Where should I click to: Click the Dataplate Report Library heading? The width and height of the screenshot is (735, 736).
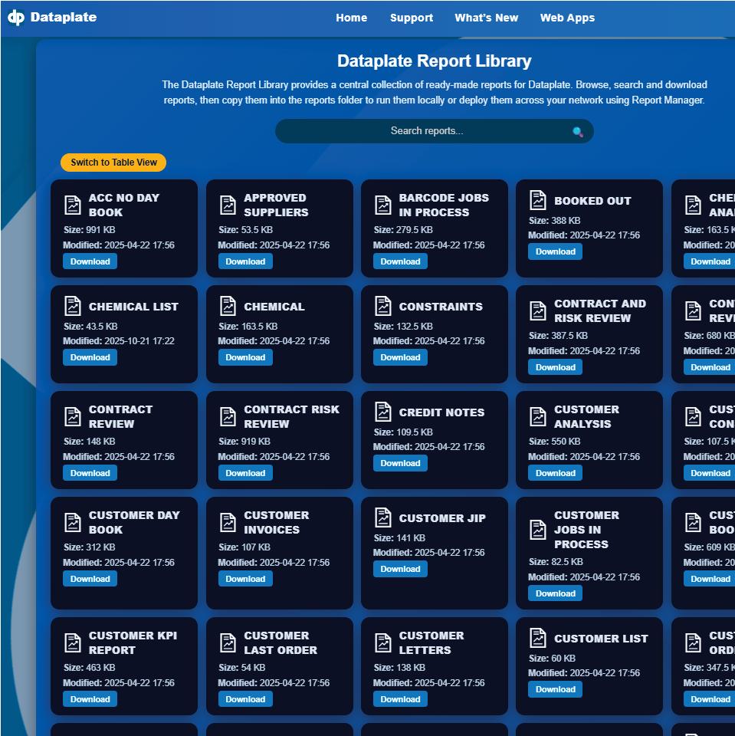434,61
